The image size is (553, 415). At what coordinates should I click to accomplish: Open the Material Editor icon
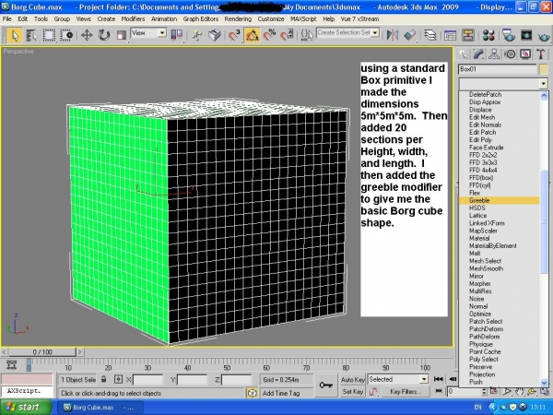488,35
